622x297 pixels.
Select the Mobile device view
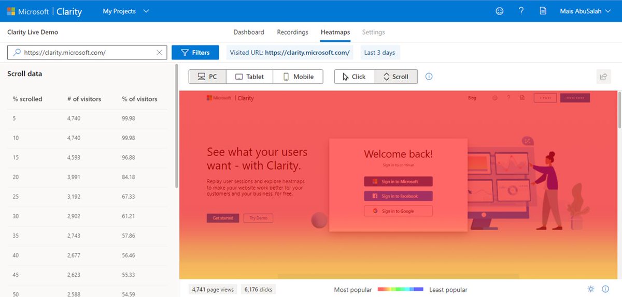coord(298,77)
